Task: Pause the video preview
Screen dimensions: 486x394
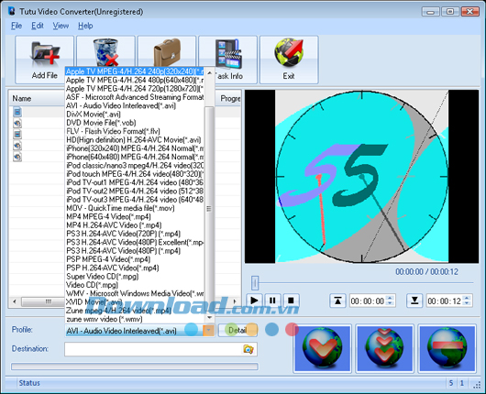Action: pyautogui.click(x=272, y=301)
